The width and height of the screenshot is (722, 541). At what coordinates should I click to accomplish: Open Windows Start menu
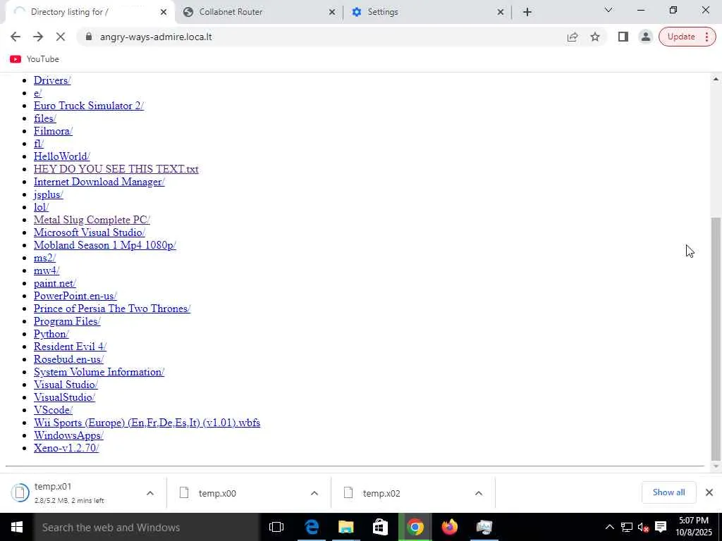[17, 527]
